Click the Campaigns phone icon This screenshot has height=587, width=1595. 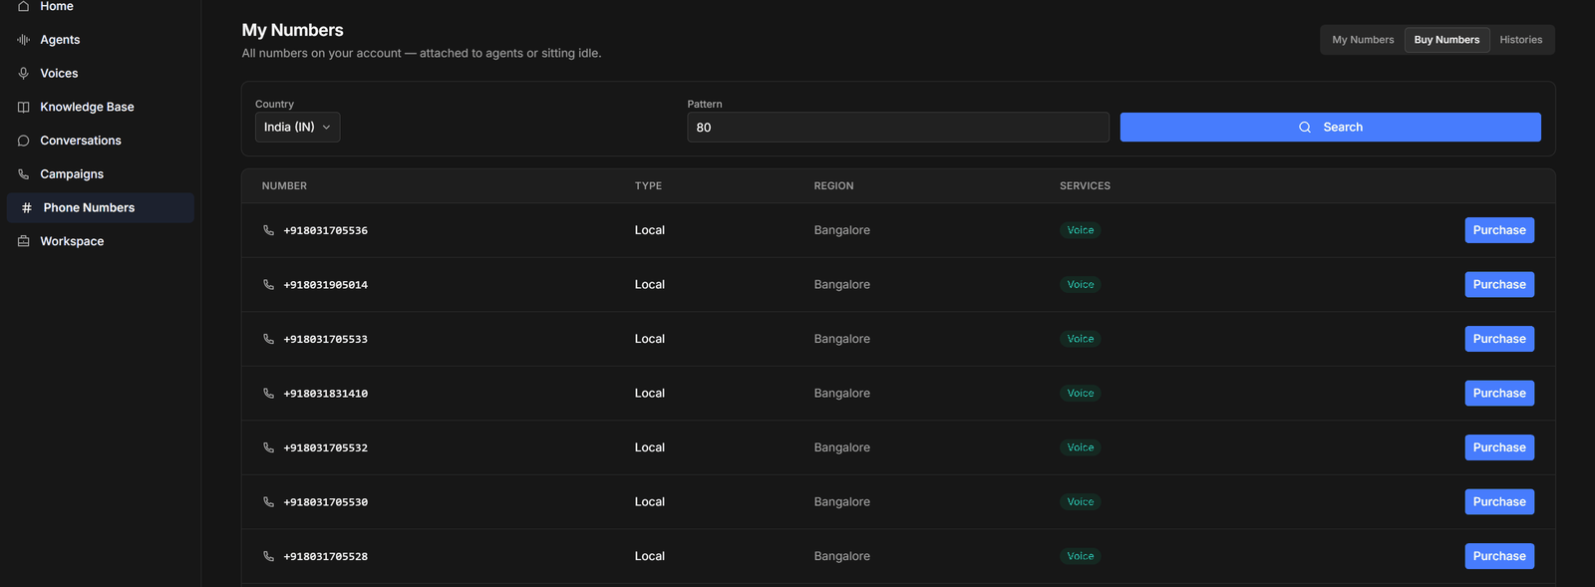[x=23, y=174]
